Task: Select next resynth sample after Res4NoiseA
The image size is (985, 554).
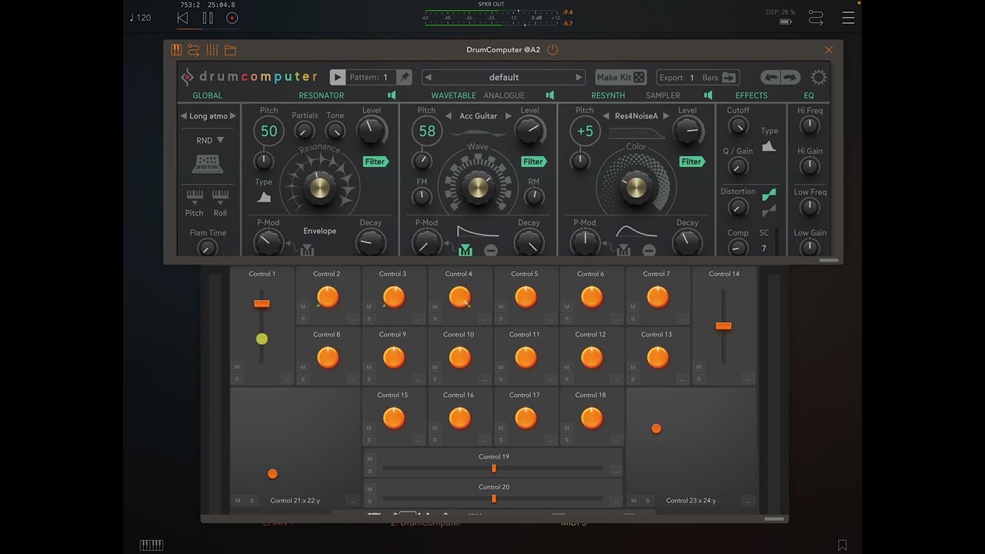Action: tap(666, 116)
